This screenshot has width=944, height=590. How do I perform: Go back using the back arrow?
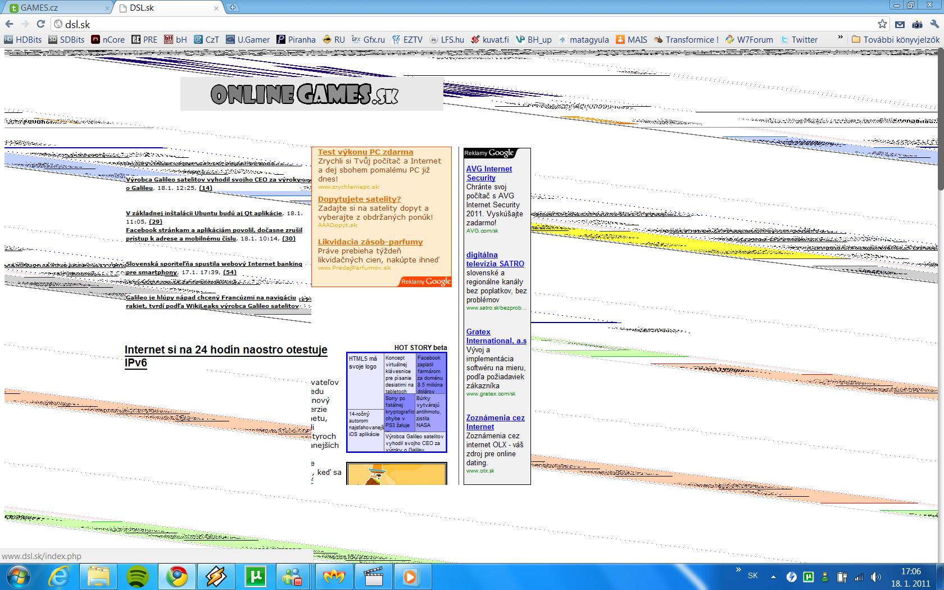coord(9,24)
